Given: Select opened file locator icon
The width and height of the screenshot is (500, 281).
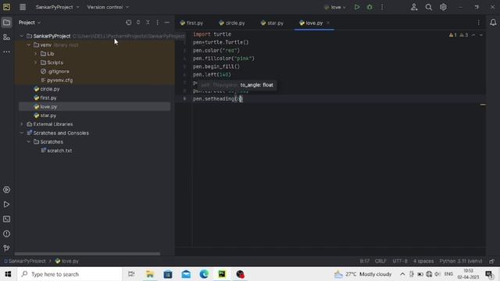Looking at the screenshot, I should (128, 23).
